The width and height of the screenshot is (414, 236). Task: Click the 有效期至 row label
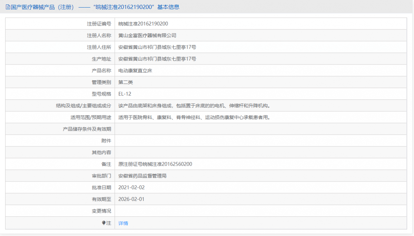click(101, 199)
